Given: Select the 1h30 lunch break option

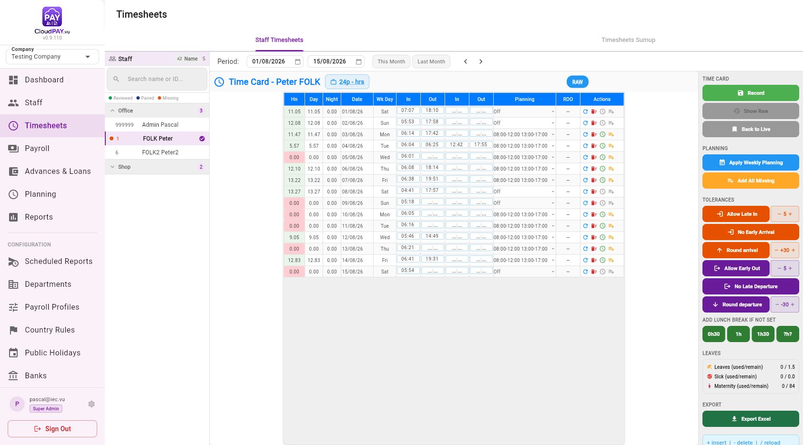Looking at the screenshot, I should 763,334.
